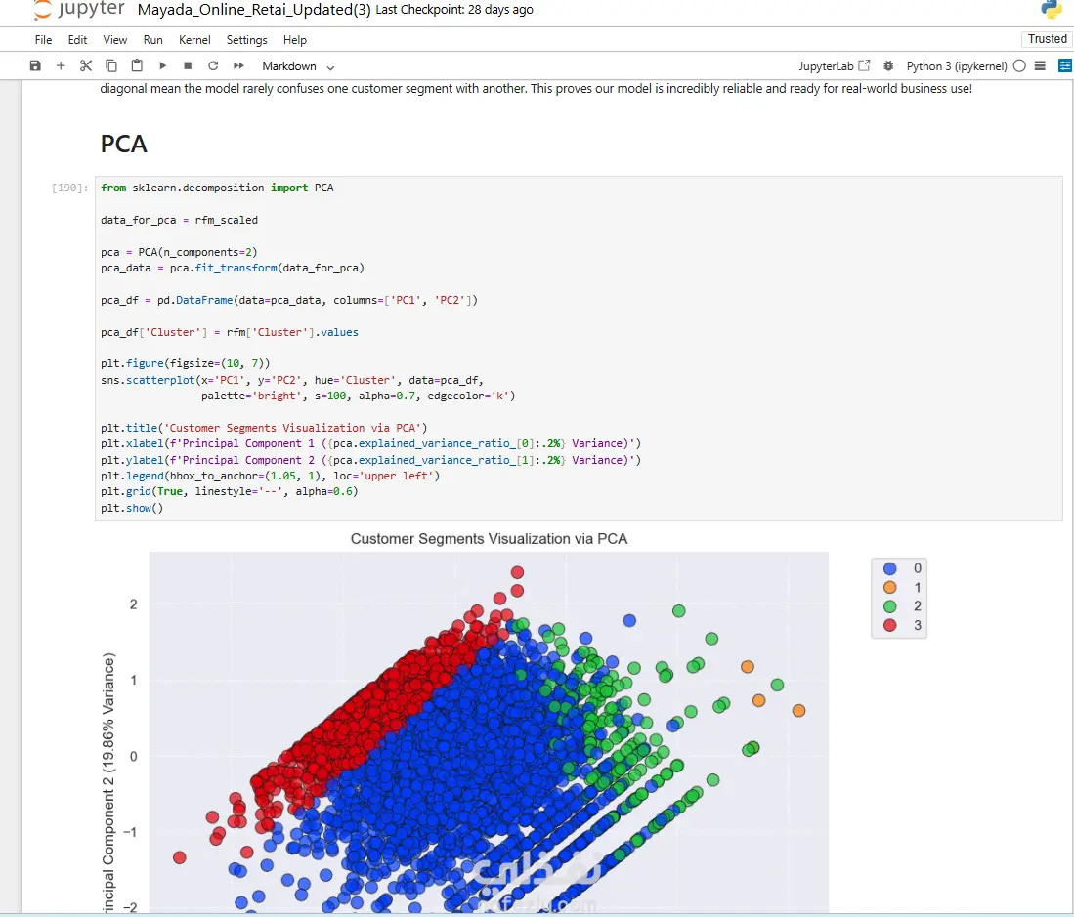Click the plt.grid(True, linestyle='--') line

(x=230, y=491)
